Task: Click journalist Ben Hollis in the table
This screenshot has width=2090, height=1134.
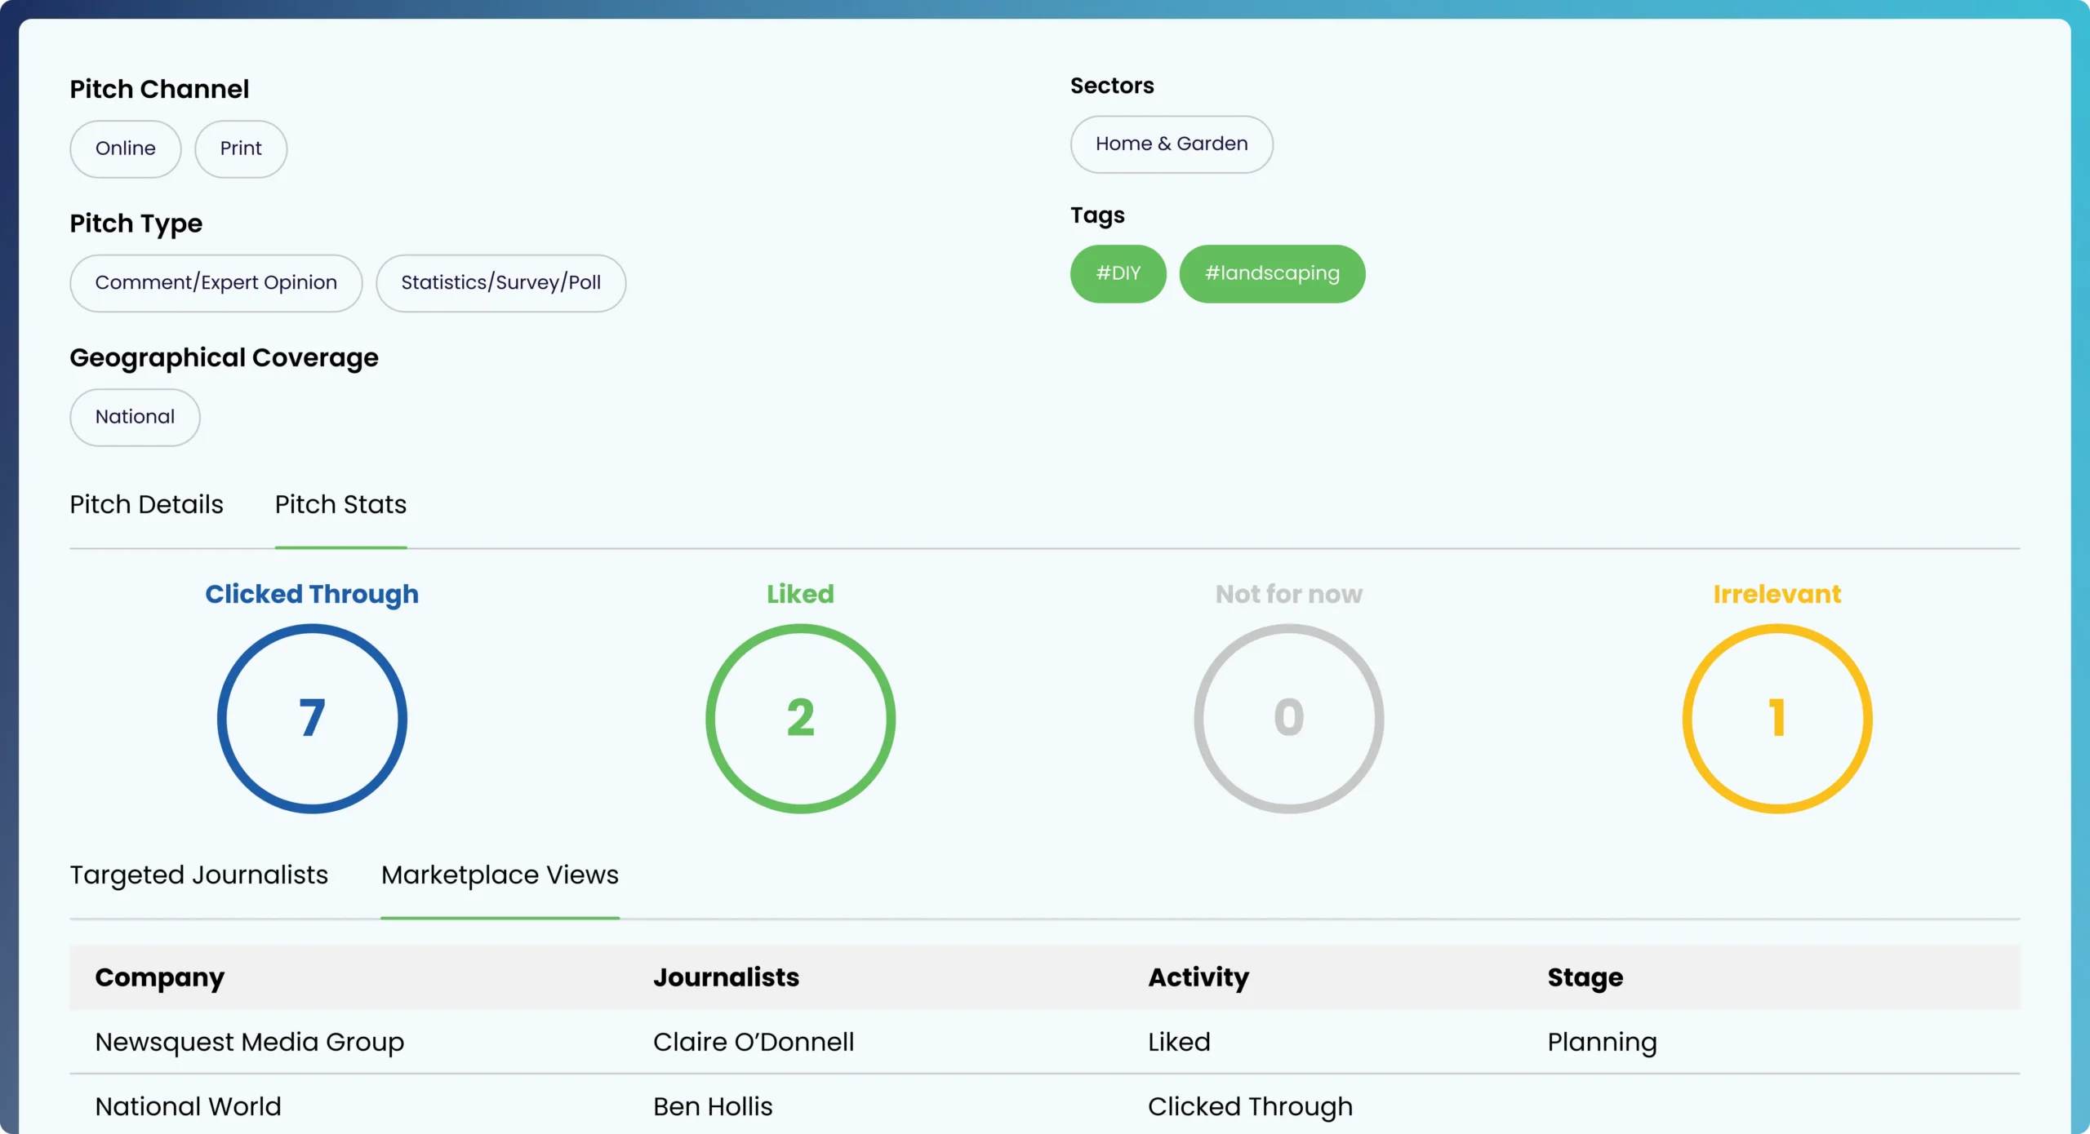Action: tap(712, 1106)
